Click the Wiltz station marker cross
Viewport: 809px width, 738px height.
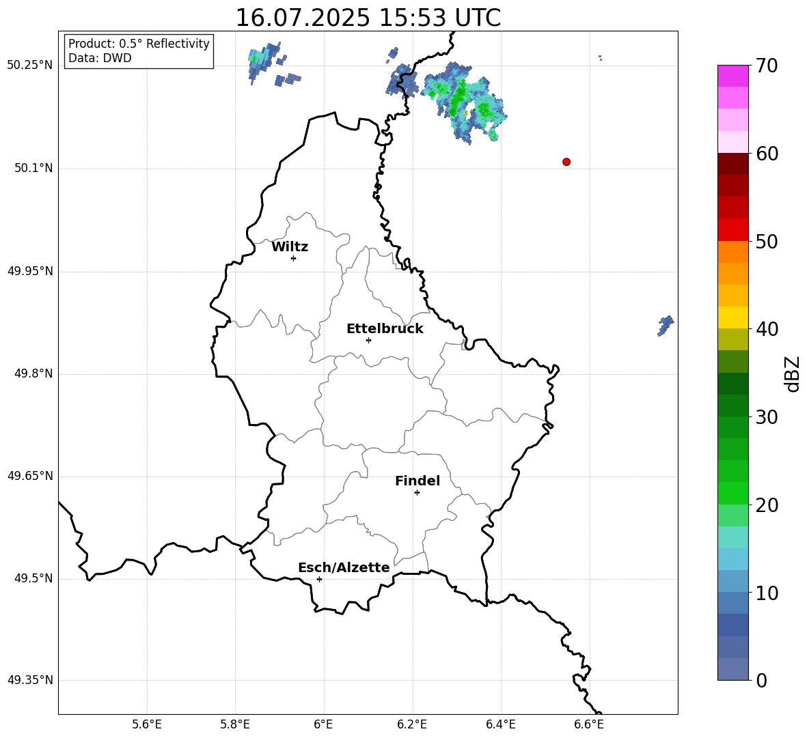point(293,258)
